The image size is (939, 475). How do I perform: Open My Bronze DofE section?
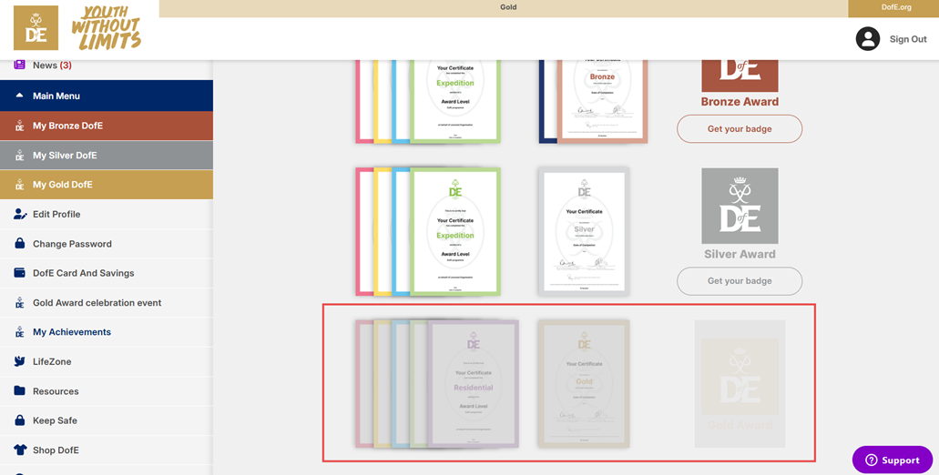click(67, 126)
